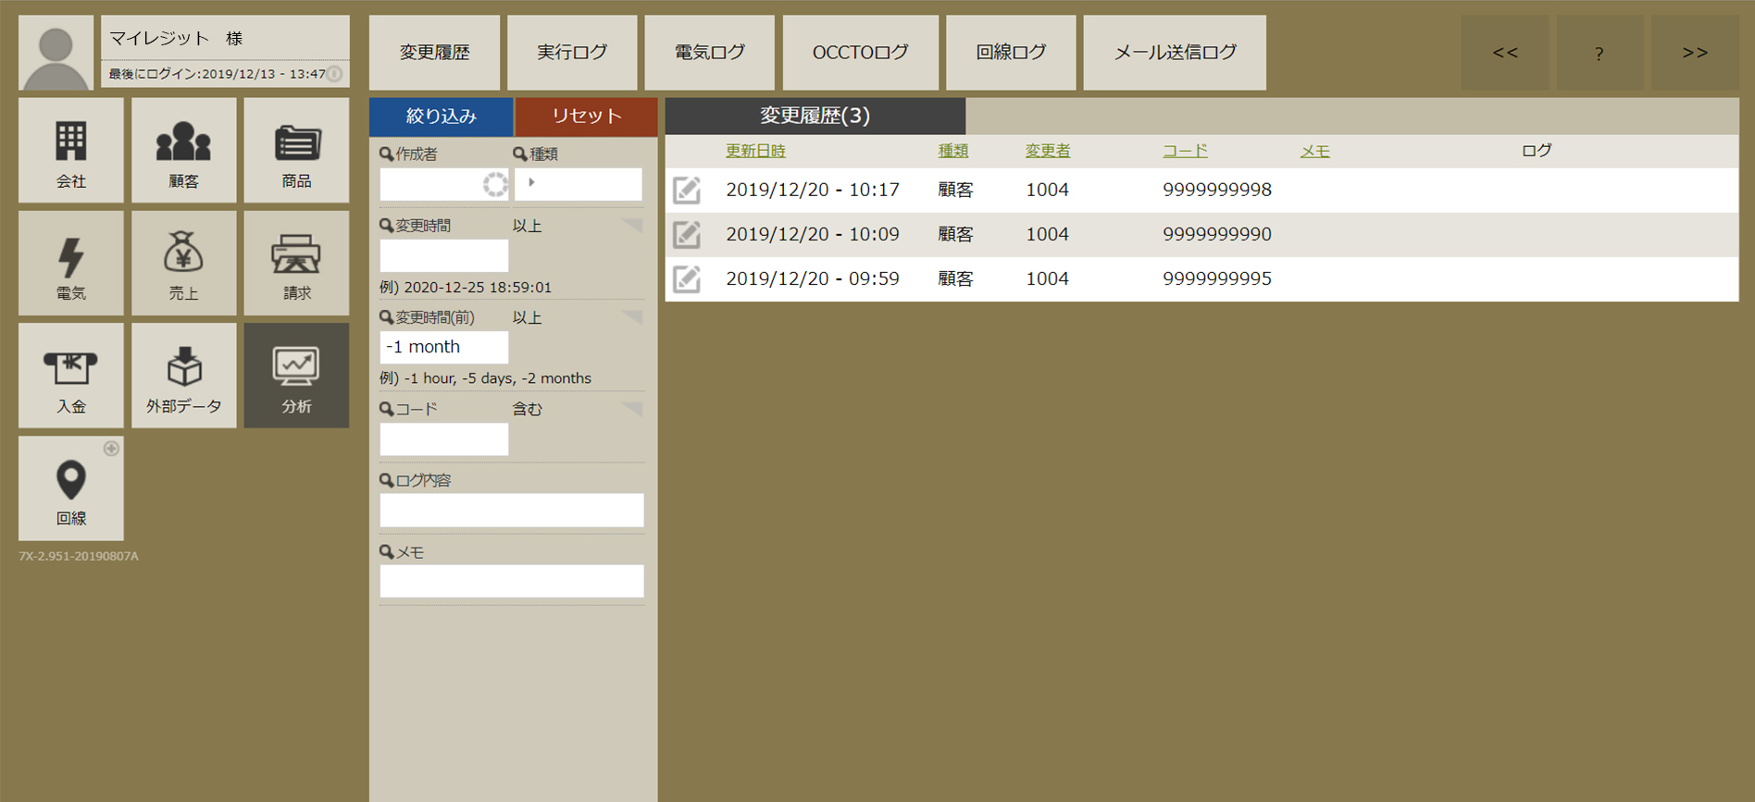Sort by 種類 column
This screenshot has height=802, width=1755.
point(953,151)
